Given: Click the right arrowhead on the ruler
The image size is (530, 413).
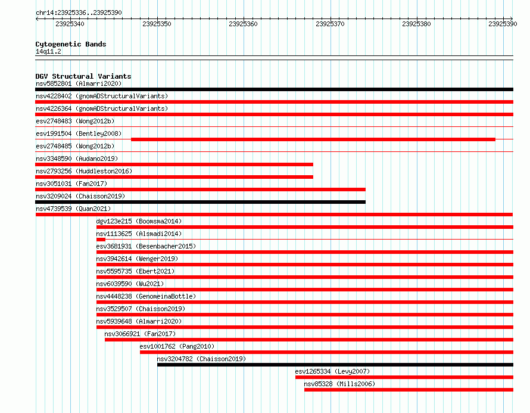Looking at the screenshot, I should tap(512, 18).
